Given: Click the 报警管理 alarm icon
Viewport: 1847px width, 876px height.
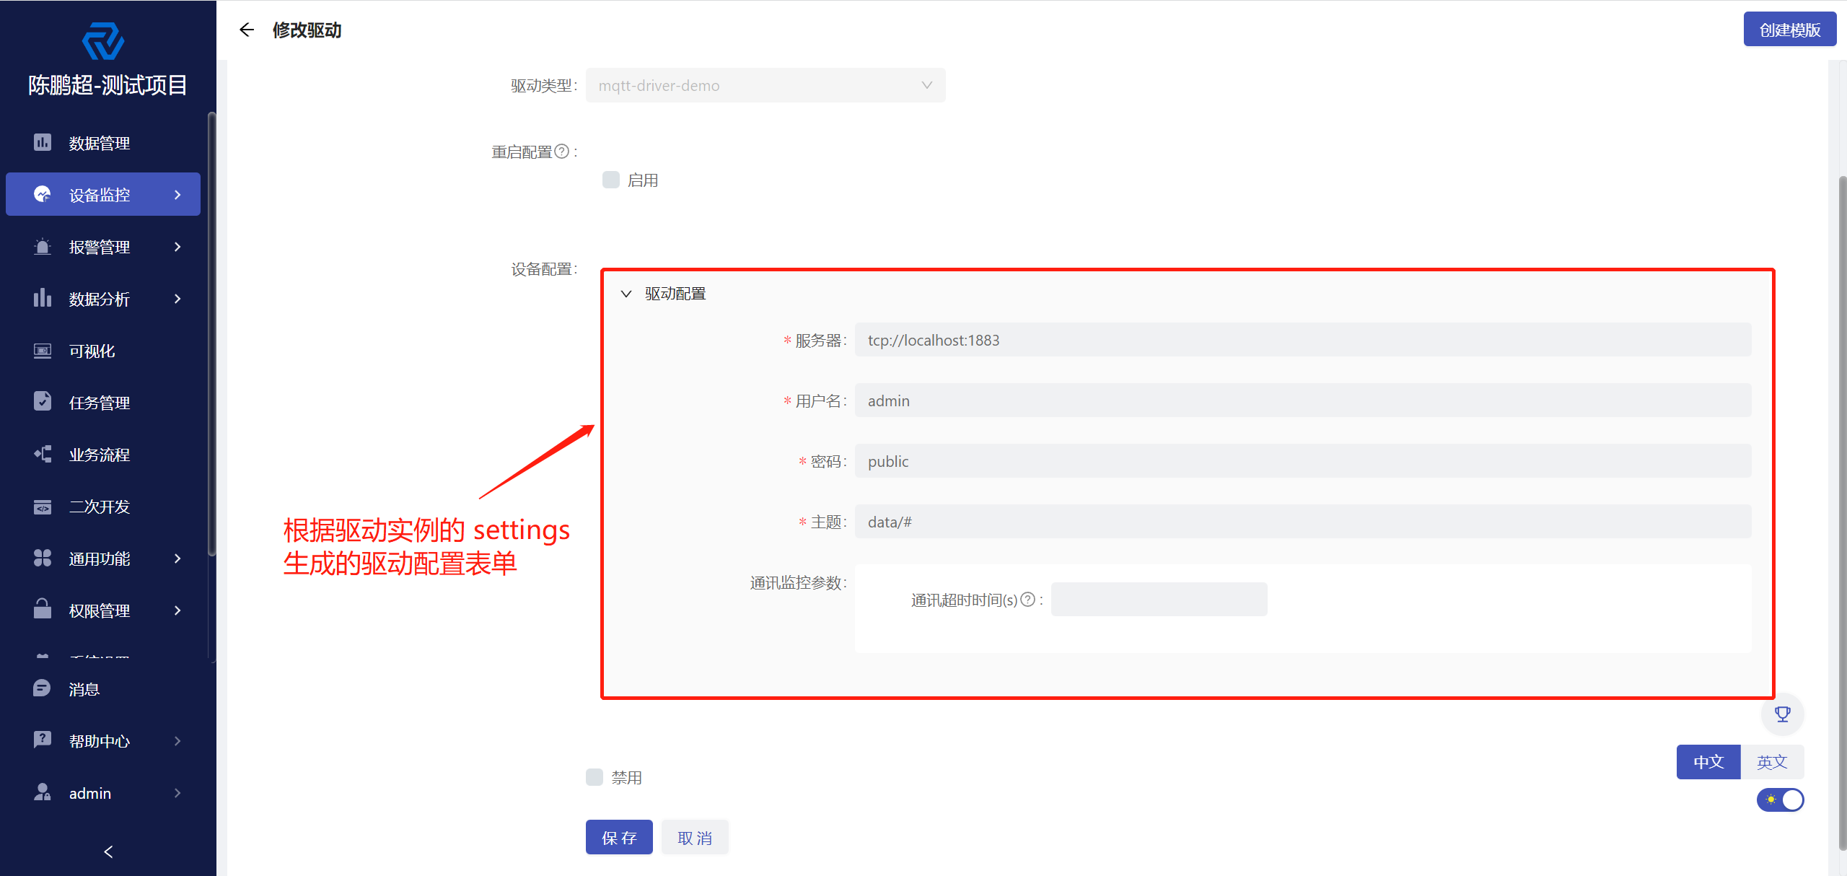Looking at the screenshot, I should pyautogui.click(x=43, y=247).
